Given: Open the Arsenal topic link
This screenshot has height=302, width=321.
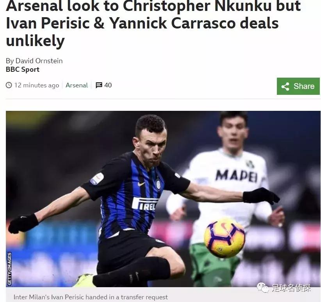Looking at the screenshot, I should pos(77,85).
